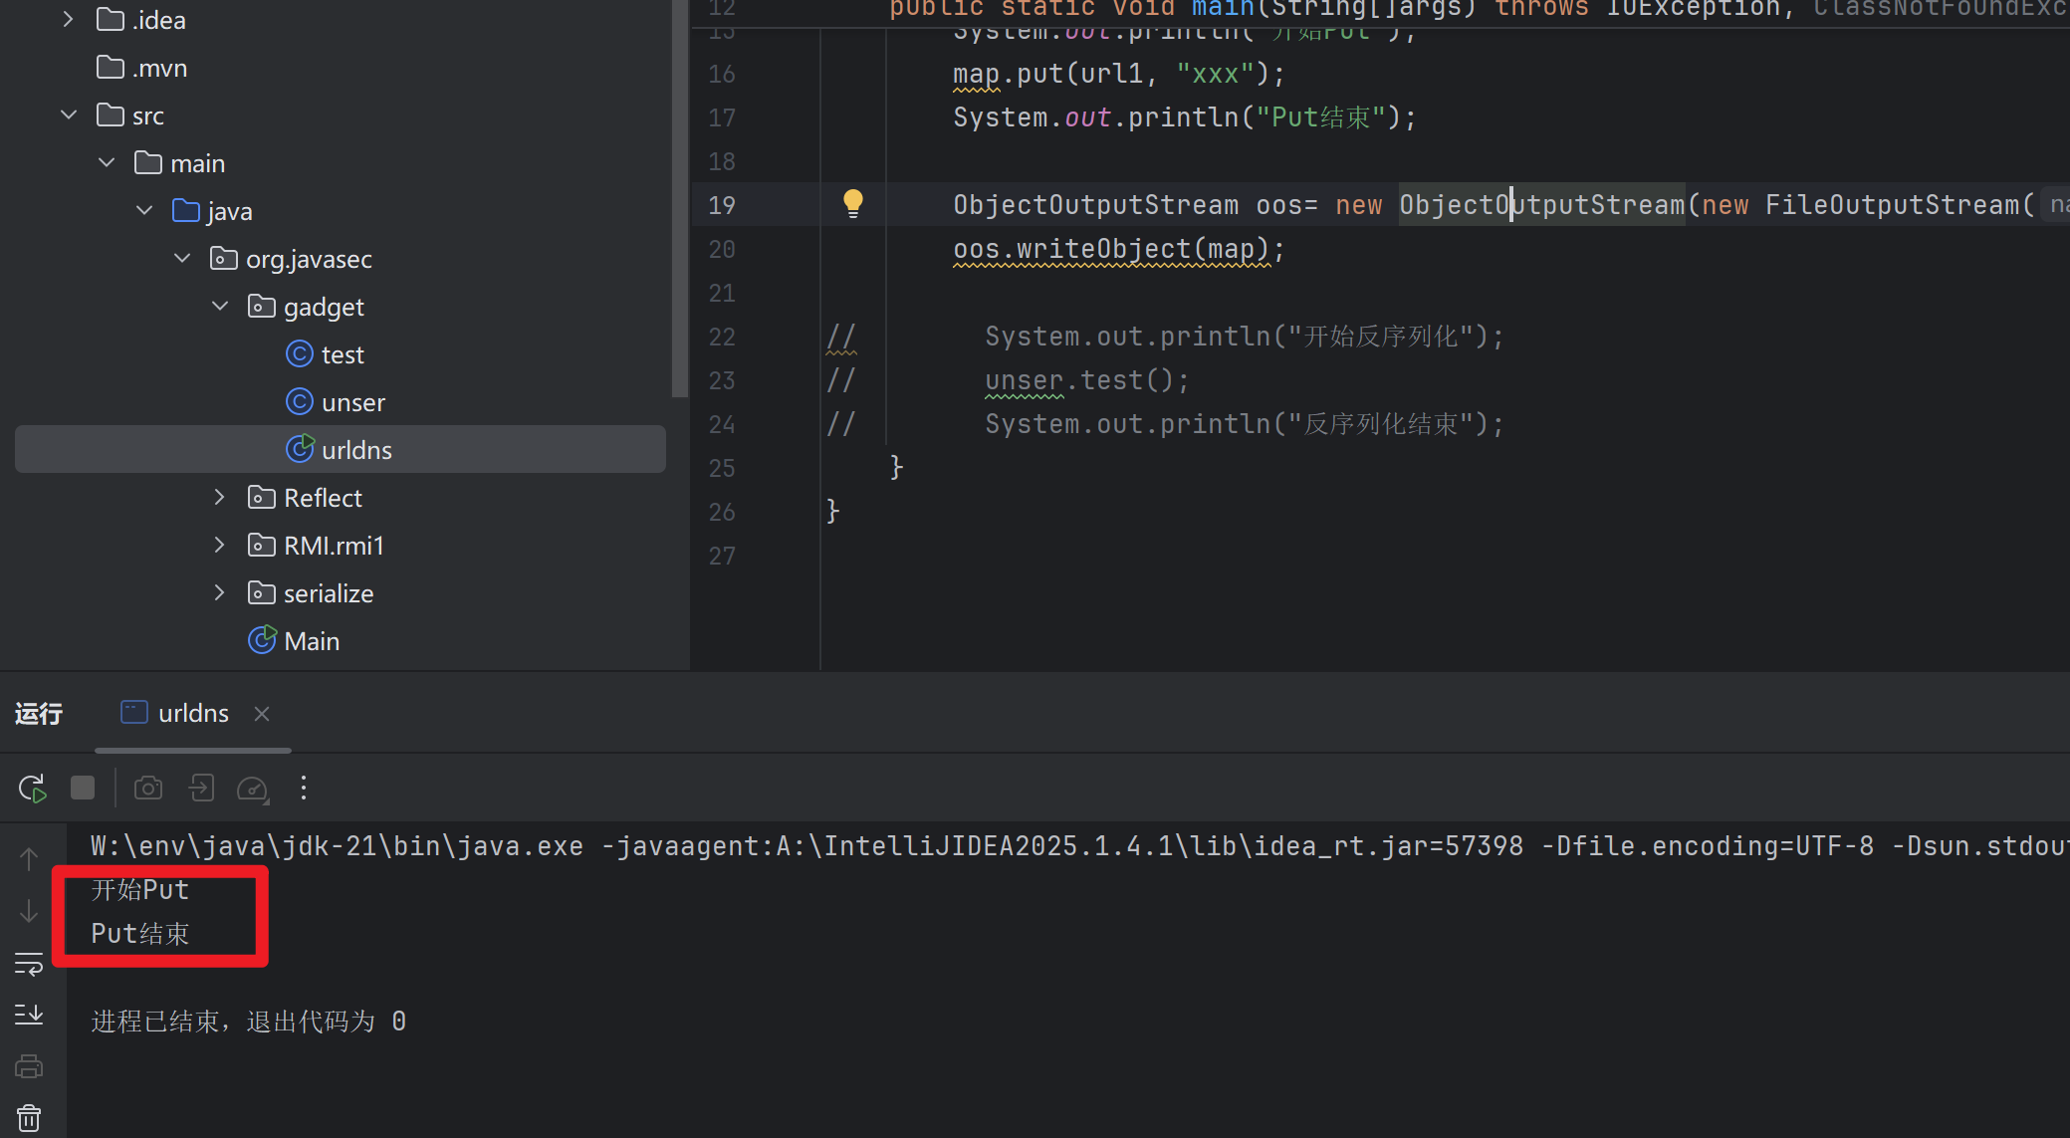Expand the serialize package
The image size is (2070, 1138).
pyautogui.click(x=220, y=593)
